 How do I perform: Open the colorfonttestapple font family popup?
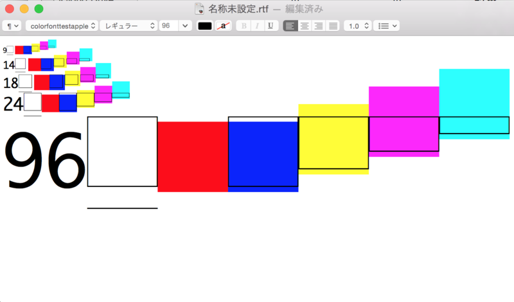(x=62, y=26)
